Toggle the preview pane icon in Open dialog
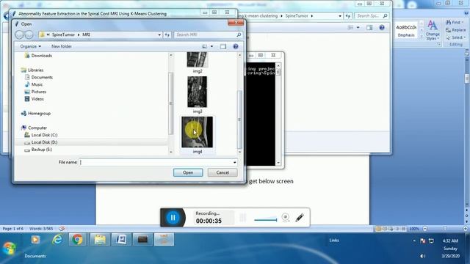The image size is (470, 264). [223, 46]
